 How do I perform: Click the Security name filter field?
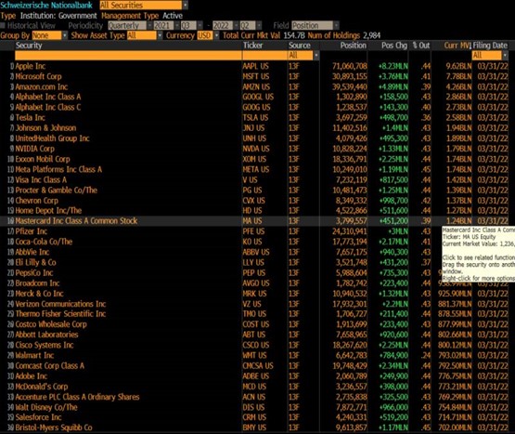[128, 55]
